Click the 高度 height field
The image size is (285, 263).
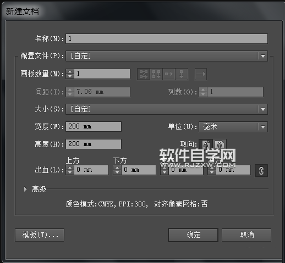tap(94, 144)
